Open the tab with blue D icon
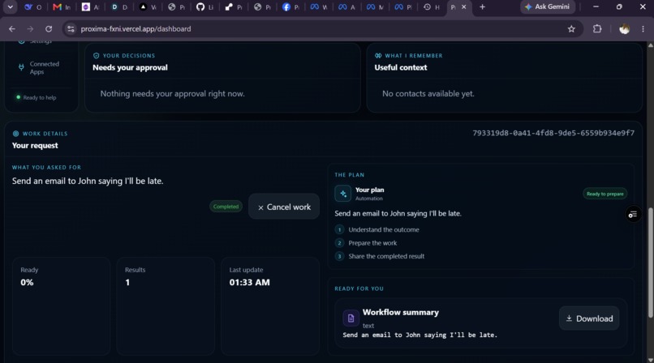Screen dimensions: 654x363 tap(118, 7)
